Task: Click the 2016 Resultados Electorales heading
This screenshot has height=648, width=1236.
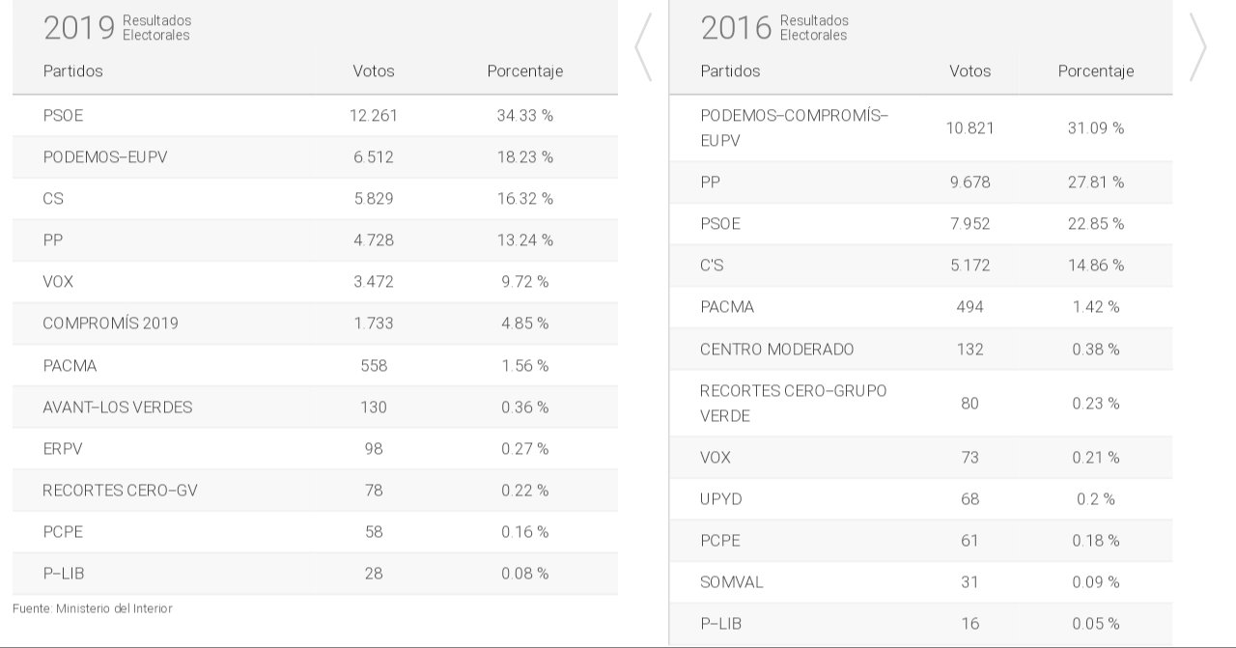Action: click(774, 28)
